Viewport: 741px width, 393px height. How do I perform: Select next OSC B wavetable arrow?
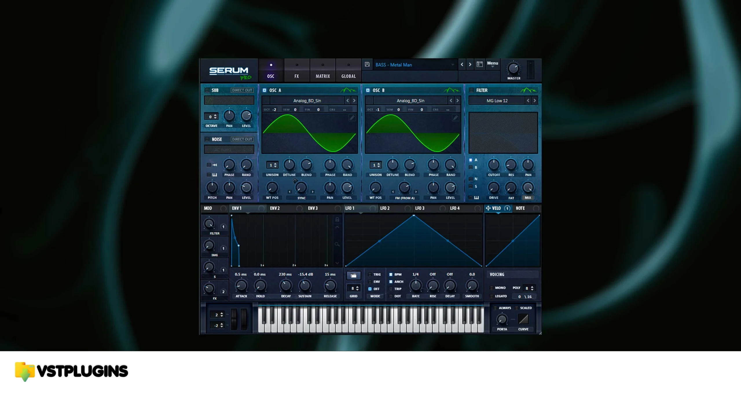click(x=457, y=100)
